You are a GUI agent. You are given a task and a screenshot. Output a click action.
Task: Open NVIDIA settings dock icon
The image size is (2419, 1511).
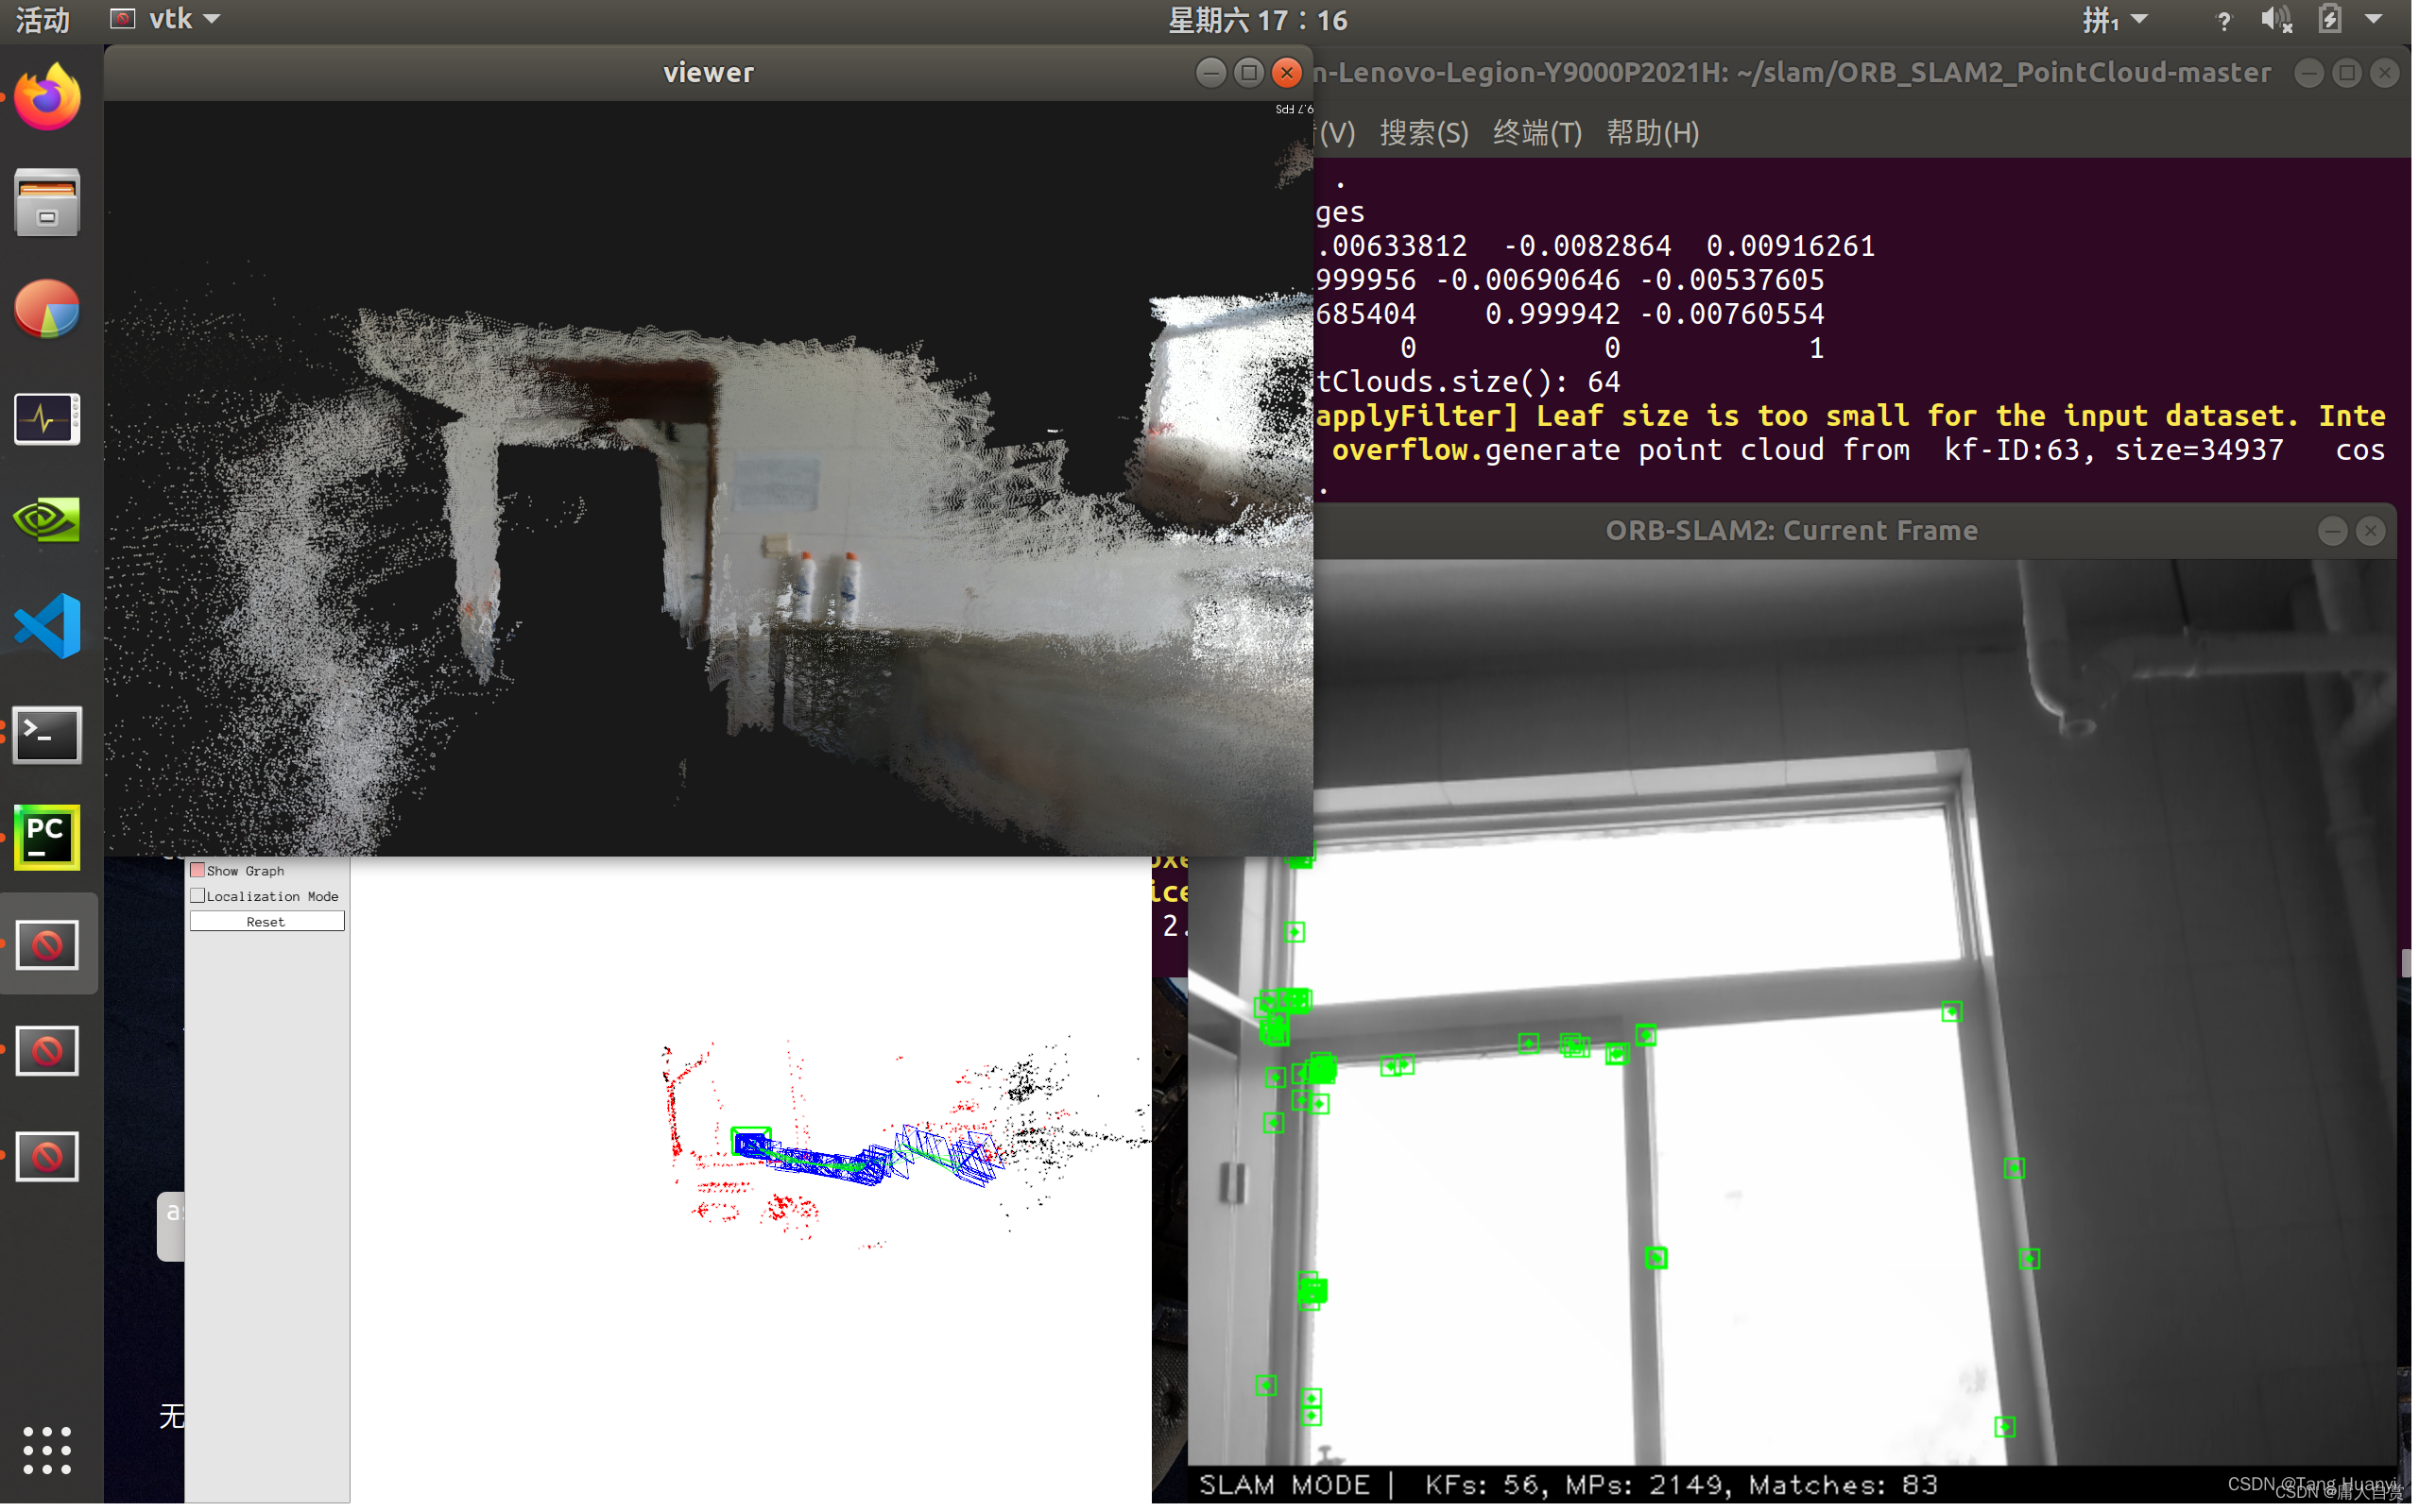coord(47,520)
